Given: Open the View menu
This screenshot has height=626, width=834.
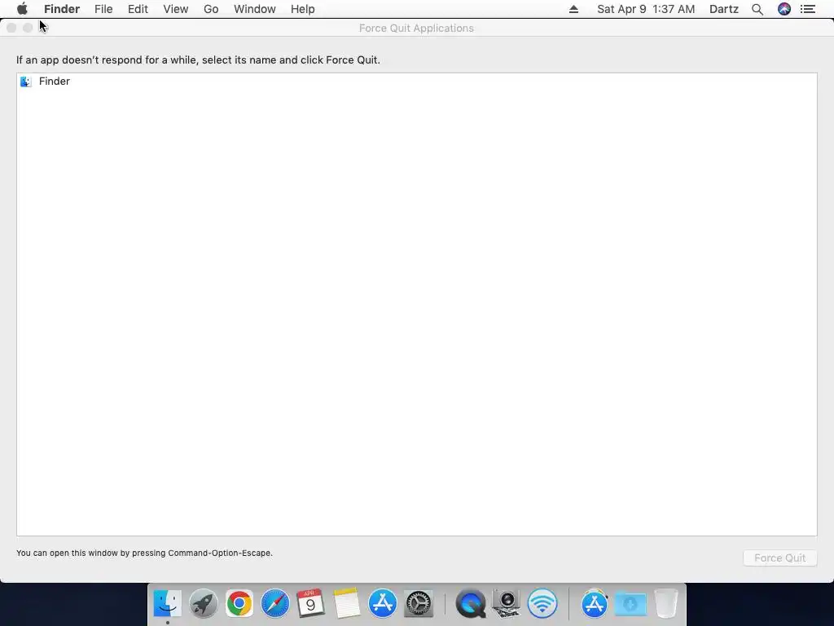Looking at the screenshot, I should (x=176, y=9).
